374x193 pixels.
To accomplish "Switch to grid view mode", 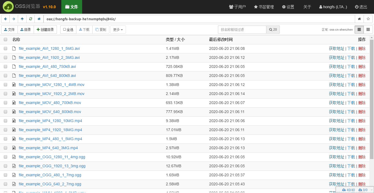I will 368,30.
